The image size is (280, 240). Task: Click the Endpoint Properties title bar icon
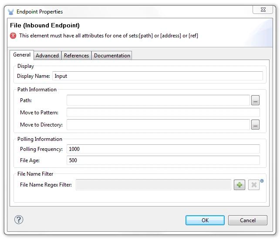coord(11,12)
